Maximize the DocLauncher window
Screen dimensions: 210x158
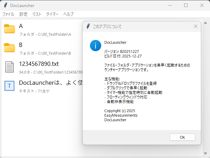[x=186, y=5]
